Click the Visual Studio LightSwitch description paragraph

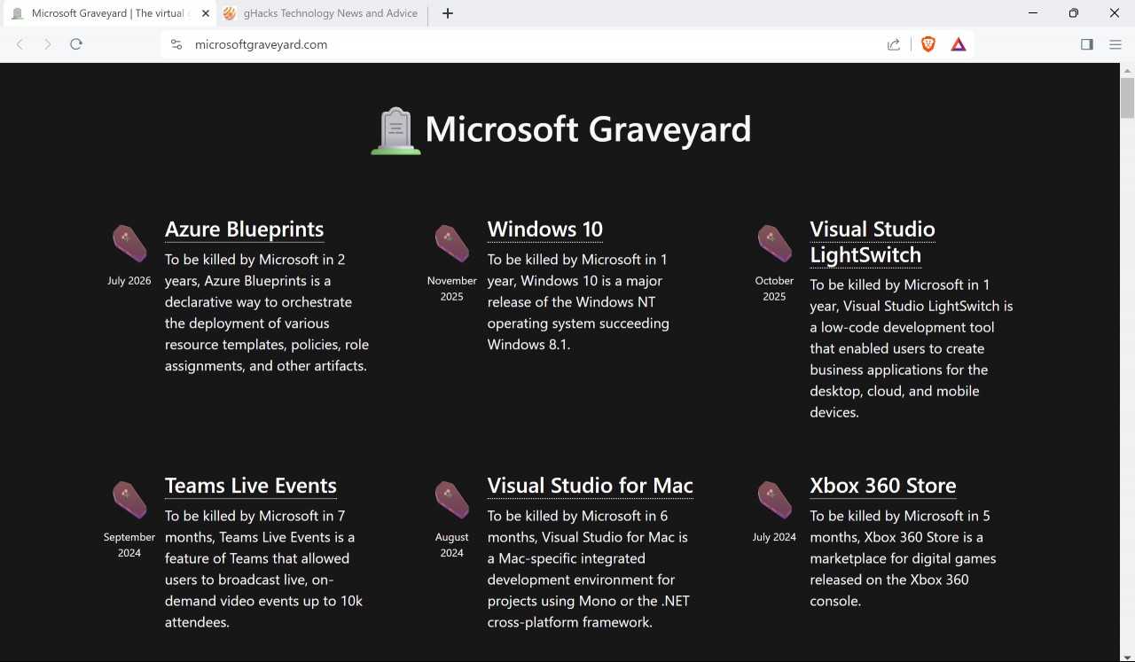pyautogui.click(x=912, y=348)
